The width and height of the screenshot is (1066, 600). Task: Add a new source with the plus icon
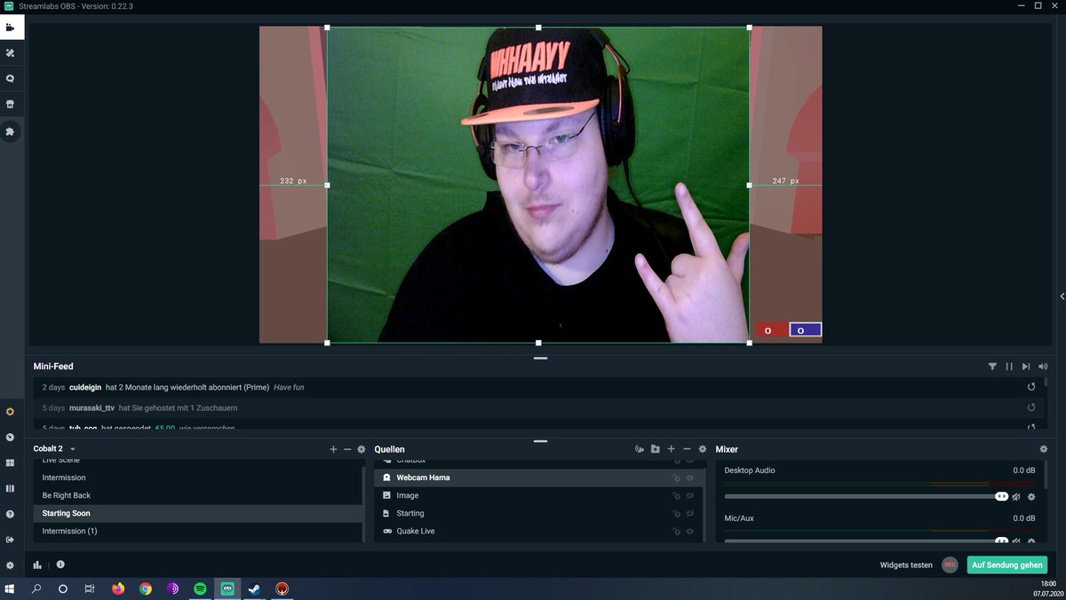(x=672, y=449)
